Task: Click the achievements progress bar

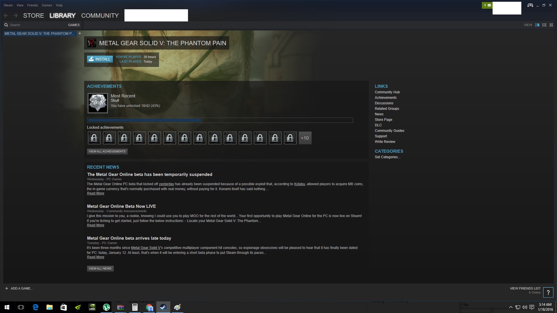Action: click(220, 120)
